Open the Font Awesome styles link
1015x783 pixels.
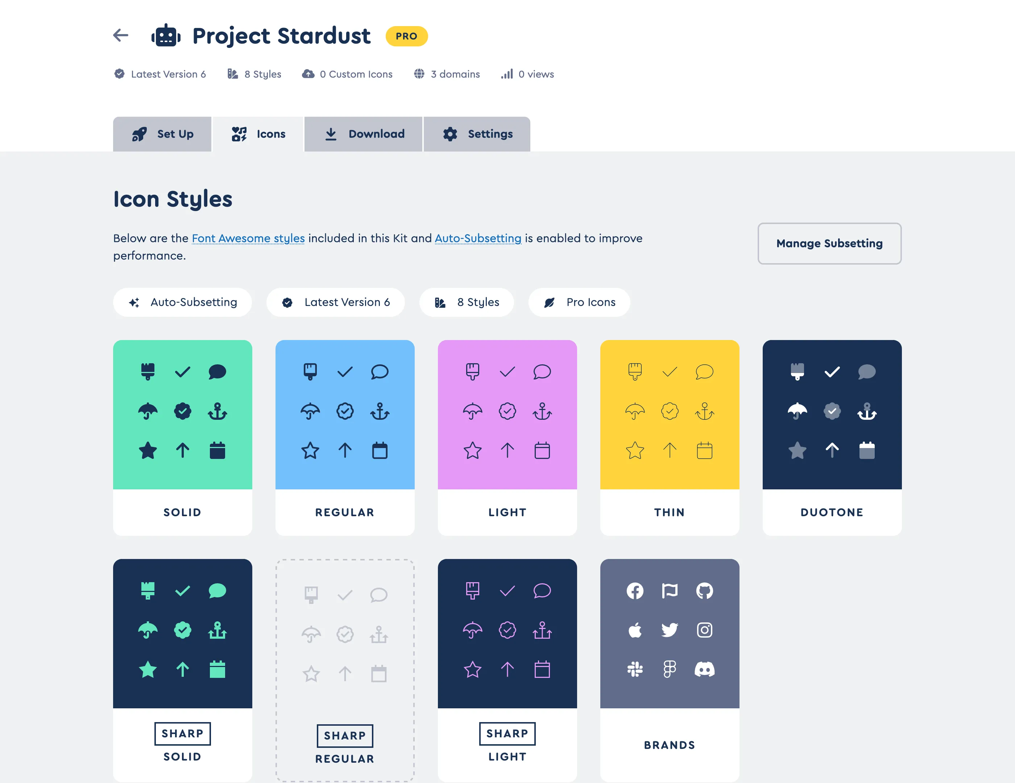pos(248,238)
